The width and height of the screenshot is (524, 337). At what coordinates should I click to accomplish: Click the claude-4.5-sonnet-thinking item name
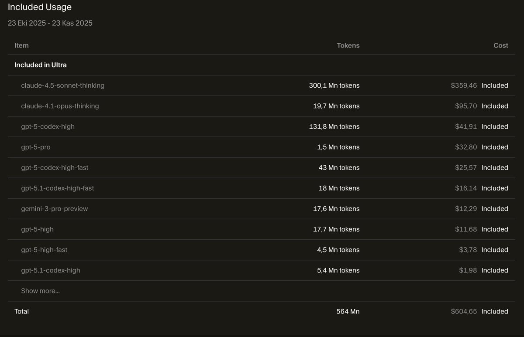point(62,85)
